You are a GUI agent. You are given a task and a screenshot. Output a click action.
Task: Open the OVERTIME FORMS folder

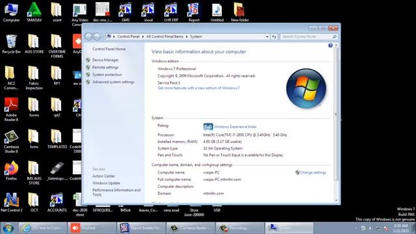[57, 45]
